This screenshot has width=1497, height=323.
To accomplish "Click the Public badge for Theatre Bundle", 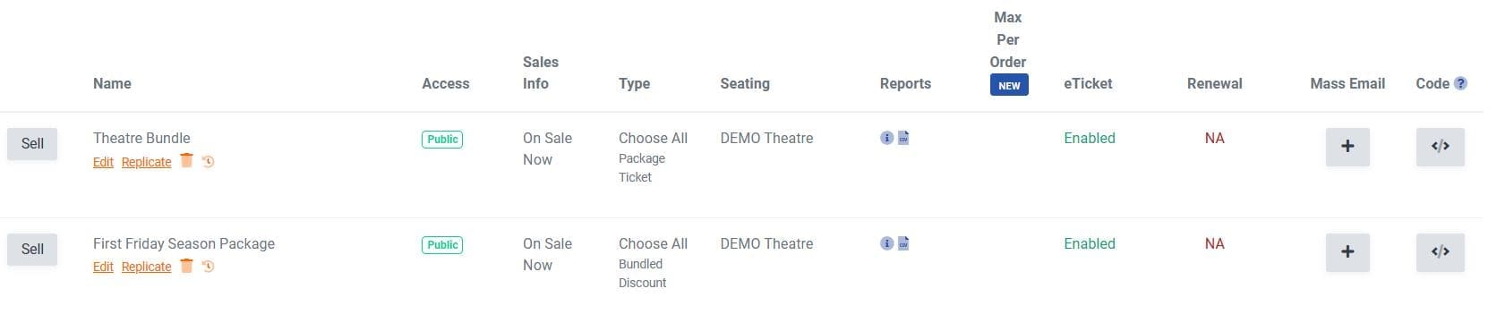I will [x=442, y=140].
